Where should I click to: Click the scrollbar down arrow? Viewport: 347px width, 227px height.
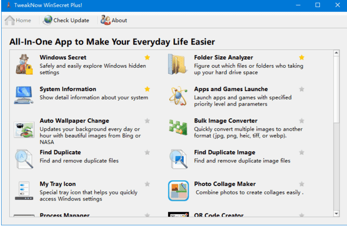[x=336, y=214]
